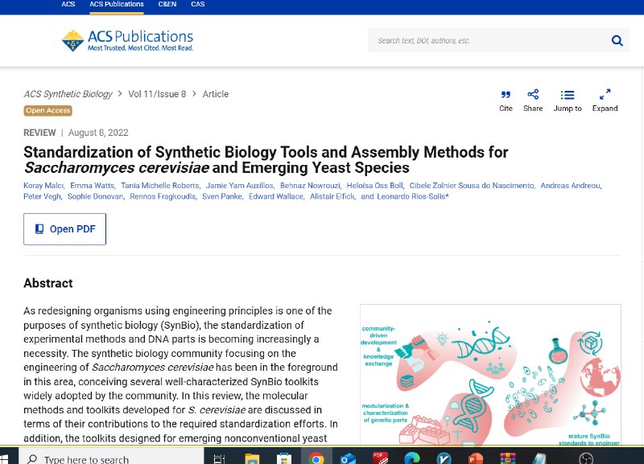Click author Alistair Elfick

332,196
